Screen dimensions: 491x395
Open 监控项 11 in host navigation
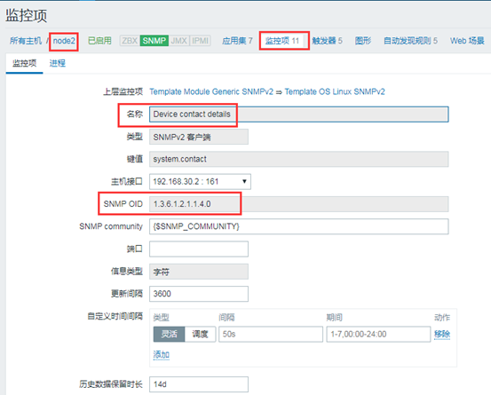(x=282, y=41)
